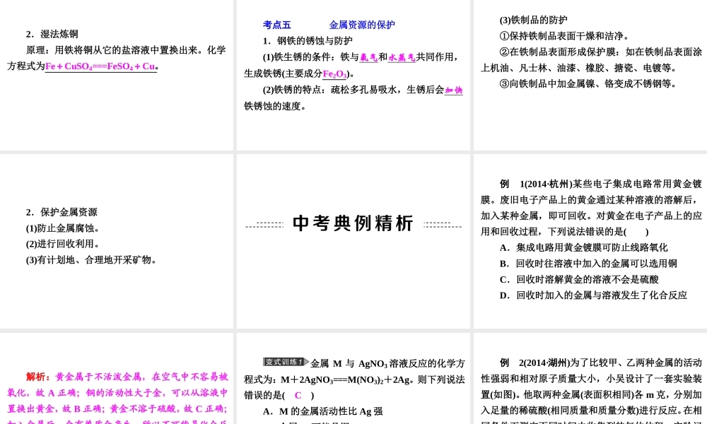The width and height of the screenshot is (707, 424).
Task: Click option A. M 的金属活动性比 Ag 强
Action: click(x=323, y=411)
